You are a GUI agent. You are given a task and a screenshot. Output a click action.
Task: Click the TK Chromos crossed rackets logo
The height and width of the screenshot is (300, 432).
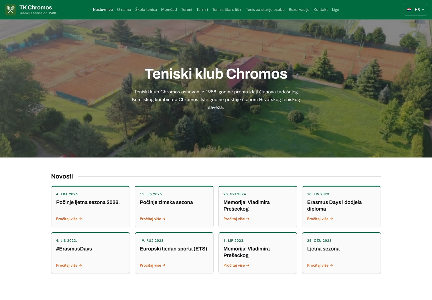tap(10, 10)
